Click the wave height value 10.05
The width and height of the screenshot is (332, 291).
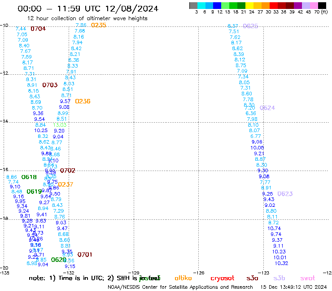(x=257, y=148)
